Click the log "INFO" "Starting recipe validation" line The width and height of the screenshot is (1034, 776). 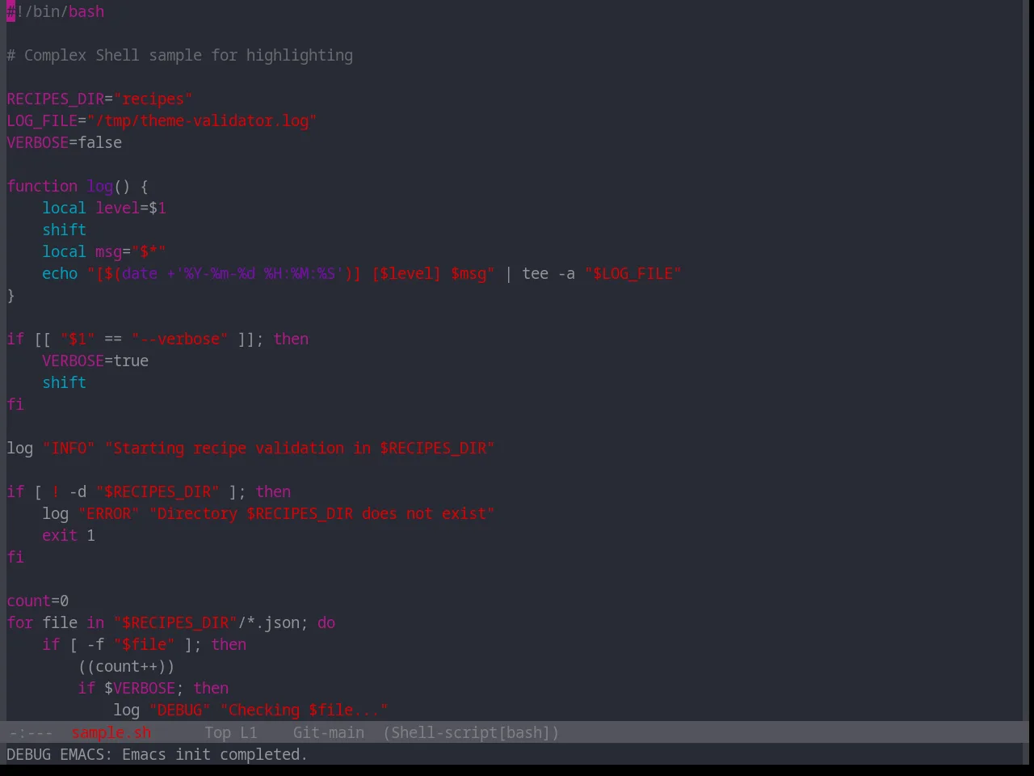(x=250, y=449)
